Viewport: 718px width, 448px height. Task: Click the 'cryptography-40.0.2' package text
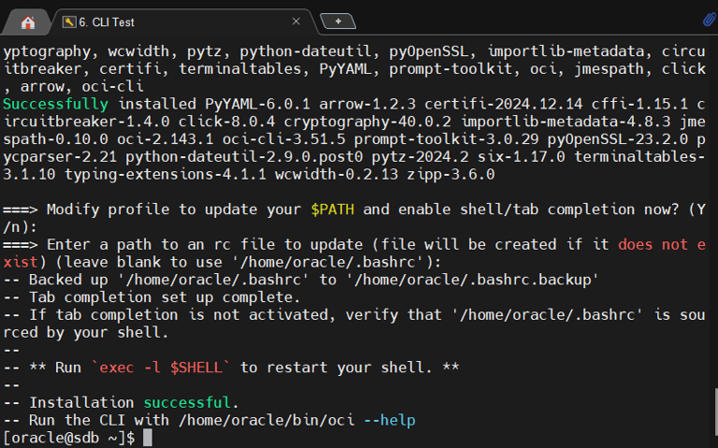[367, 122]
